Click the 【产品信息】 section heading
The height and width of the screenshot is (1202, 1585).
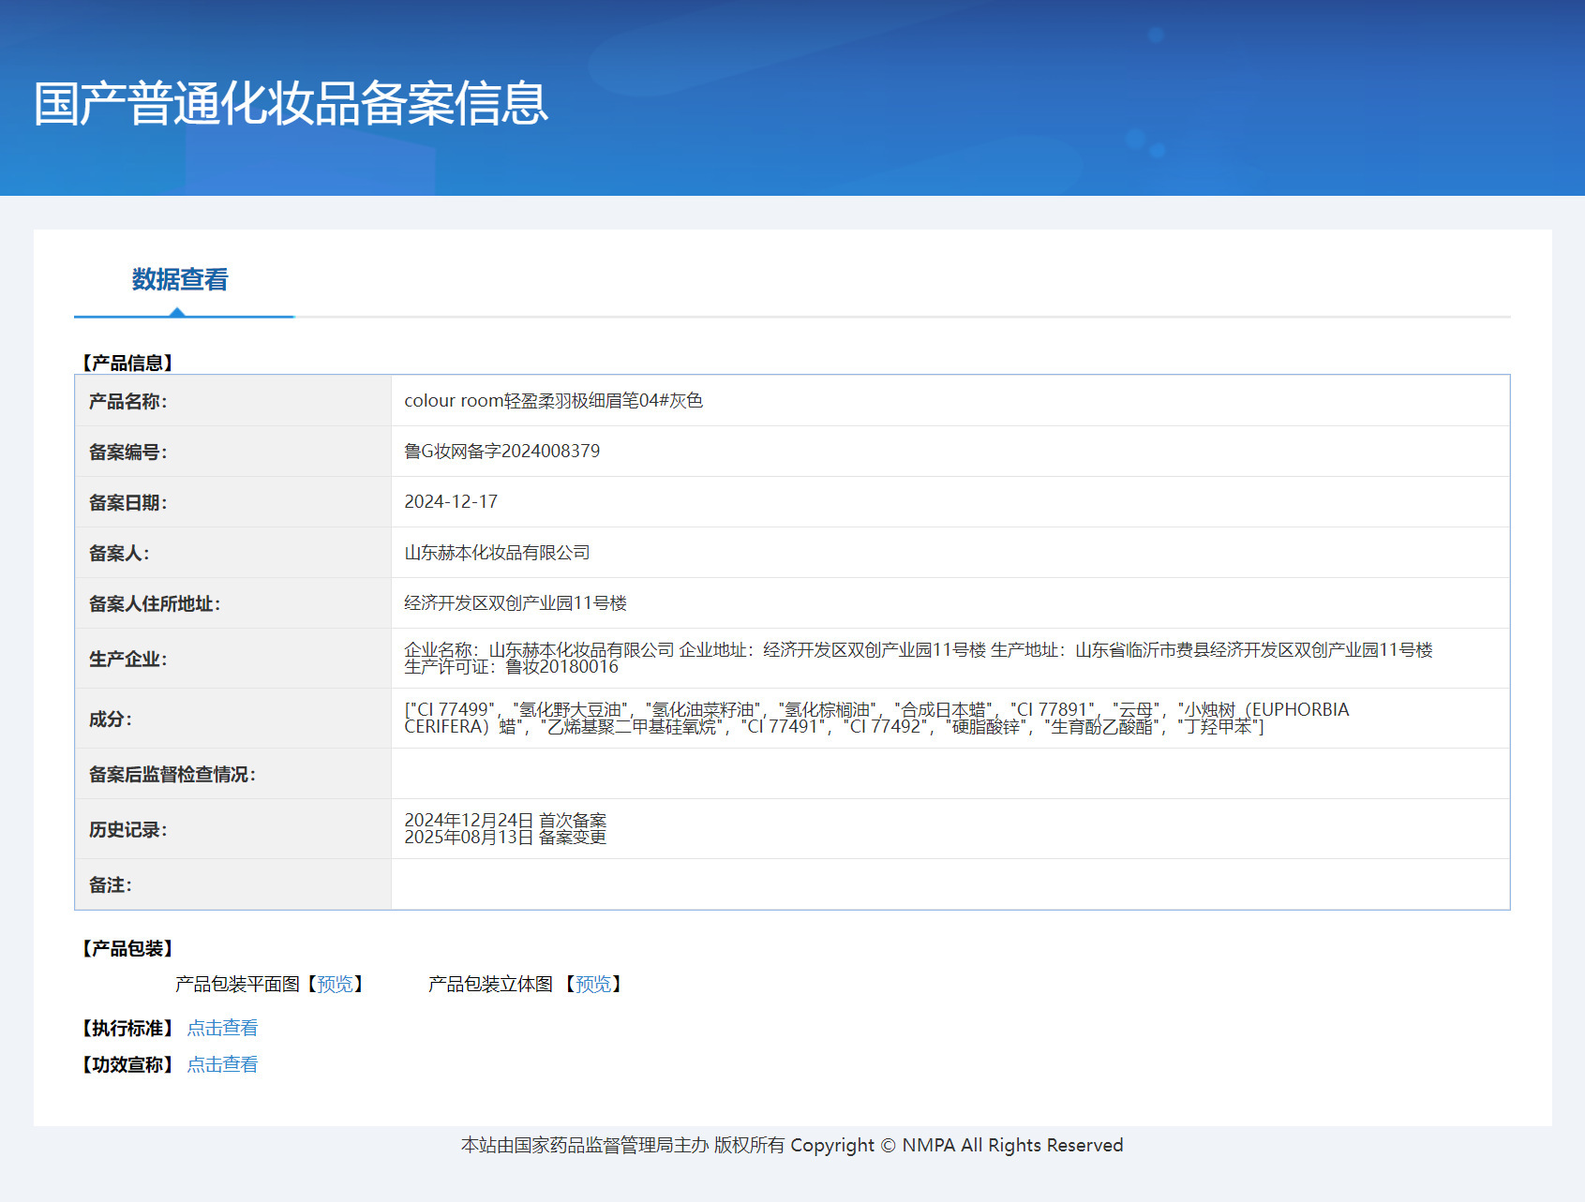click(x=127, y=363)
